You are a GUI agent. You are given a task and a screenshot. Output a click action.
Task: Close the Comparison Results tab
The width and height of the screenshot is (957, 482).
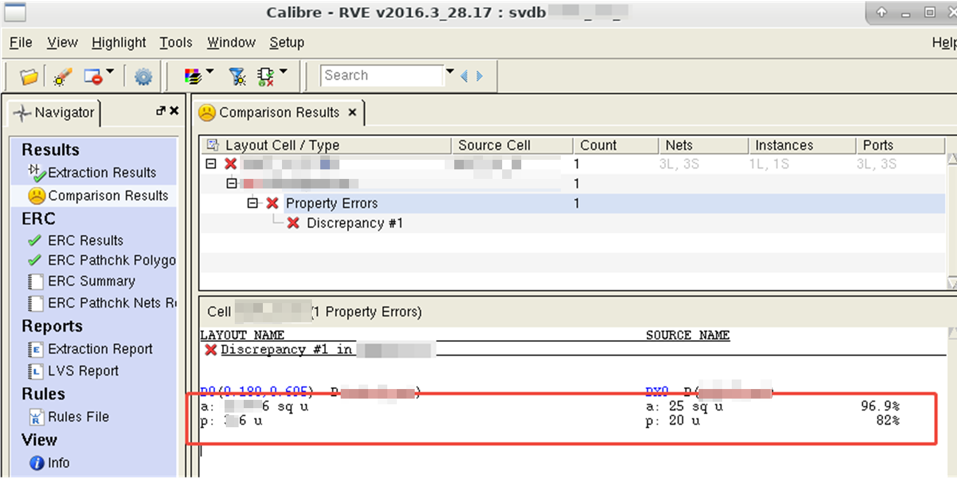point(352,113)
